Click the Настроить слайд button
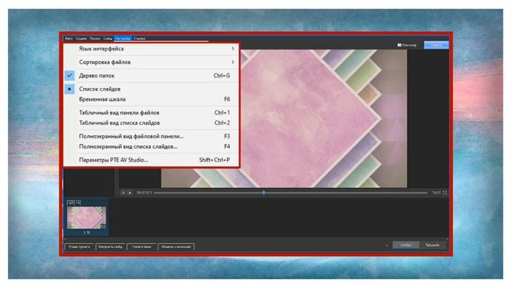 click(x=110, y=247)
